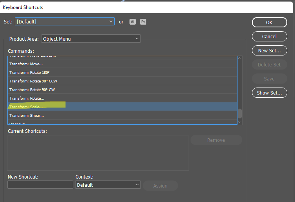The image size is (295, 202).
Task: Click the disabled Delete Set button
Action: click(x=270, y=64)
